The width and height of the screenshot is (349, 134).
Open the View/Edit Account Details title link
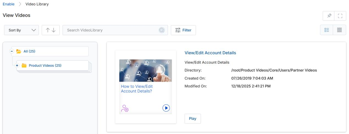pos(210,53)
